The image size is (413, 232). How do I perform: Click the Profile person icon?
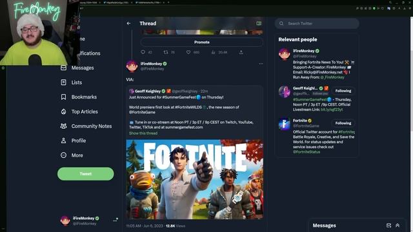click(x=63, y=140)
